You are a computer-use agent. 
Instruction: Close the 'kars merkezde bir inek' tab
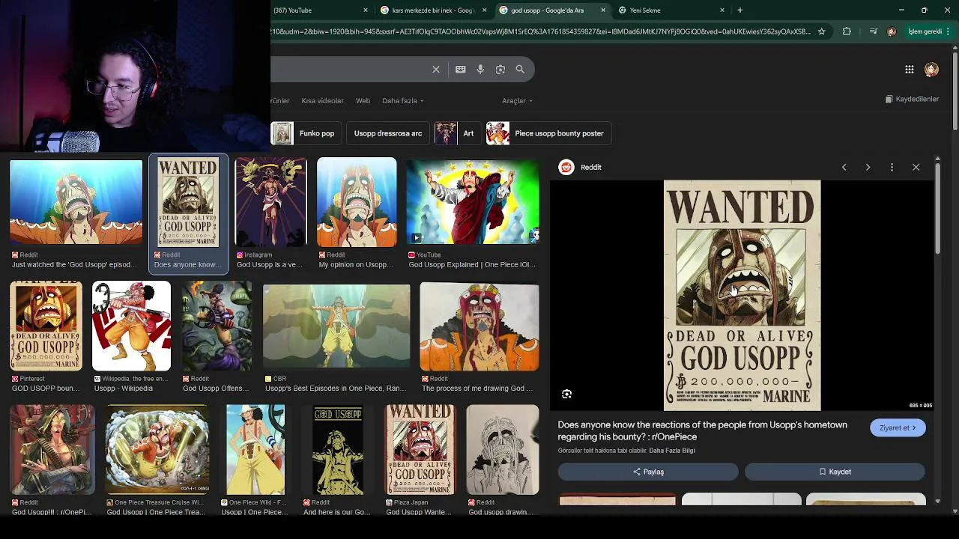pyautogui.click(x=484, y=10)
